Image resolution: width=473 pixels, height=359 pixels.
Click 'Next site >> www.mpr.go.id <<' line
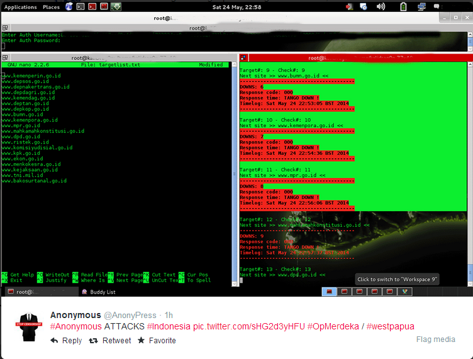coord(282,176)
